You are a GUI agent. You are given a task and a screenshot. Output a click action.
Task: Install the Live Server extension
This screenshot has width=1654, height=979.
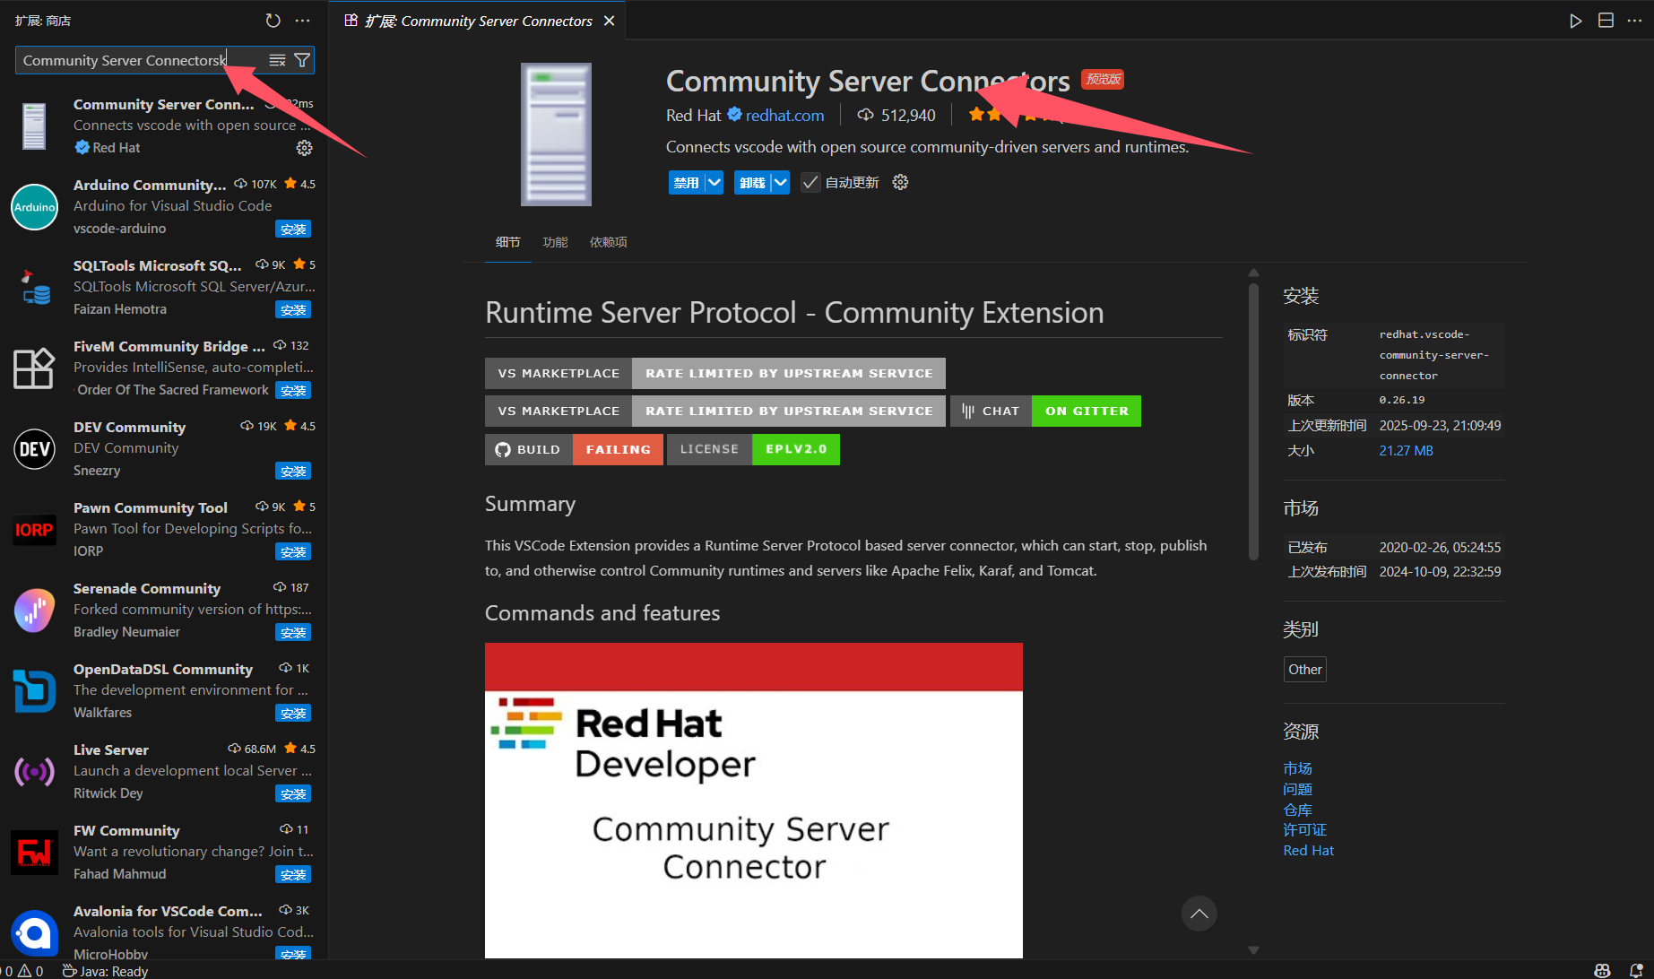(x=293, y=794)
